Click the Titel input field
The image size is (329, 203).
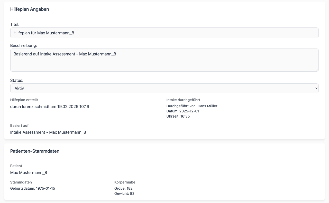[x=164, y=33]
